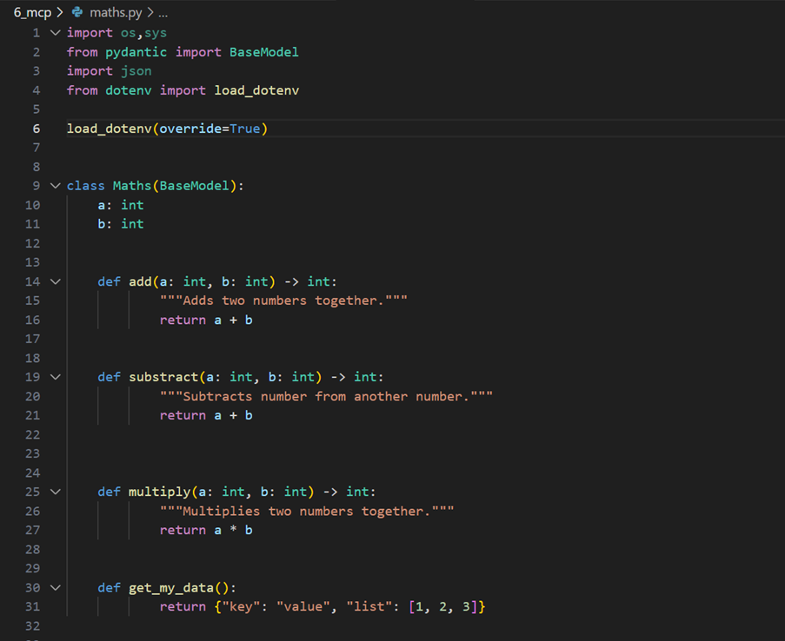Screen dimensions: 785x641
Task: Open the 6_mcp breadcrumb folder
Action: click(x=32, y=12)
